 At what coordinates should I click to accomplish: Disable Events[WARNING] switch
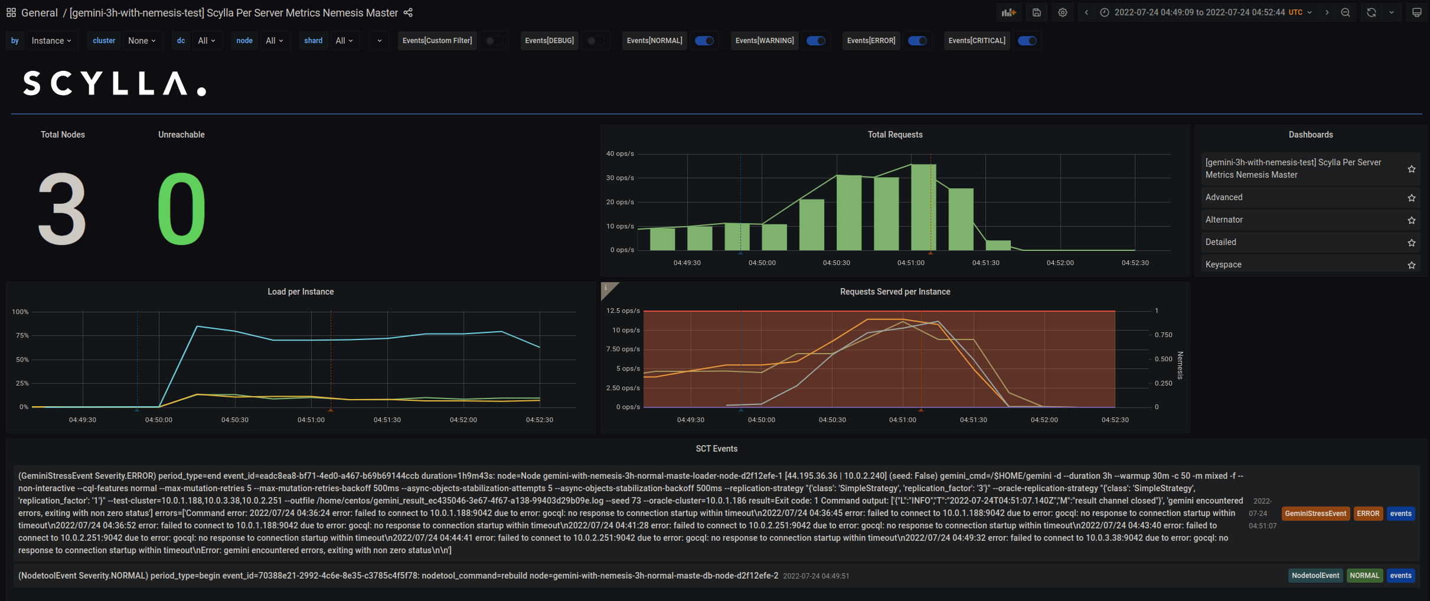coord(816,41)
